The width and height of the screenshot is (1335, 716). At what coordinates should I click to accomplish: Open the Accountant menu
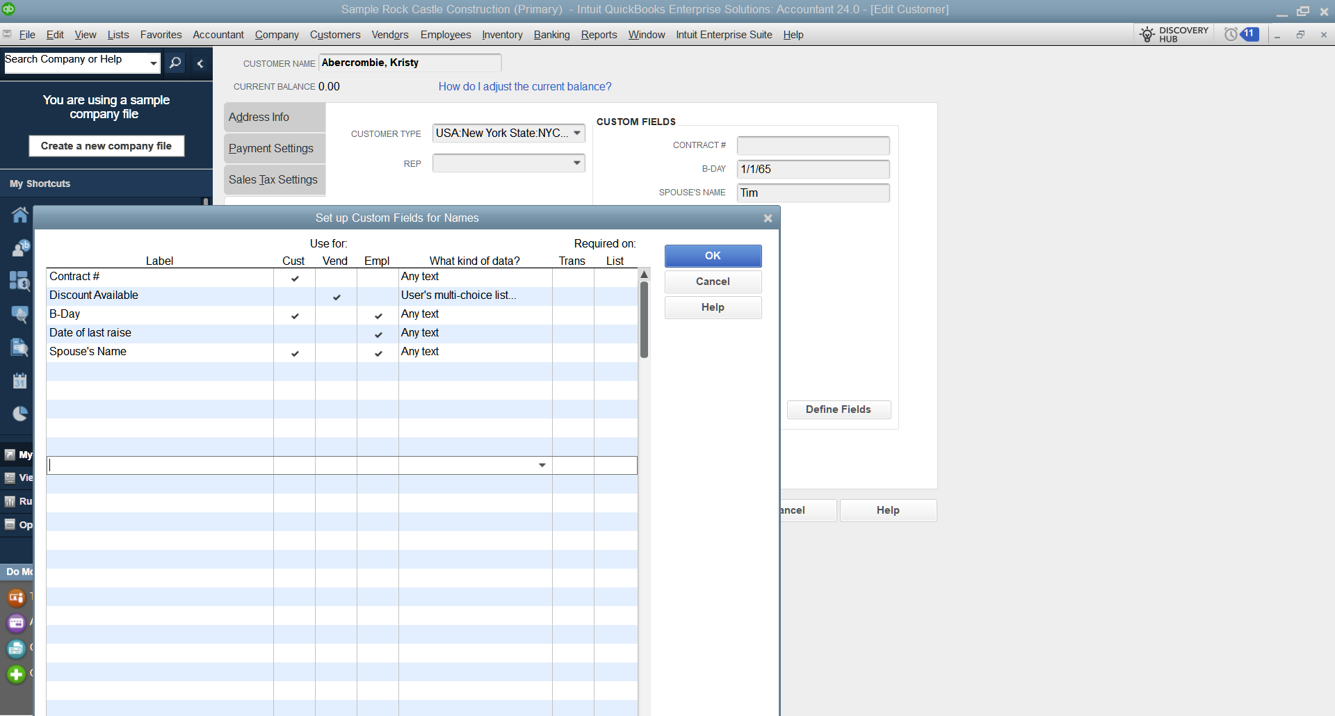(x=218, y=35)
